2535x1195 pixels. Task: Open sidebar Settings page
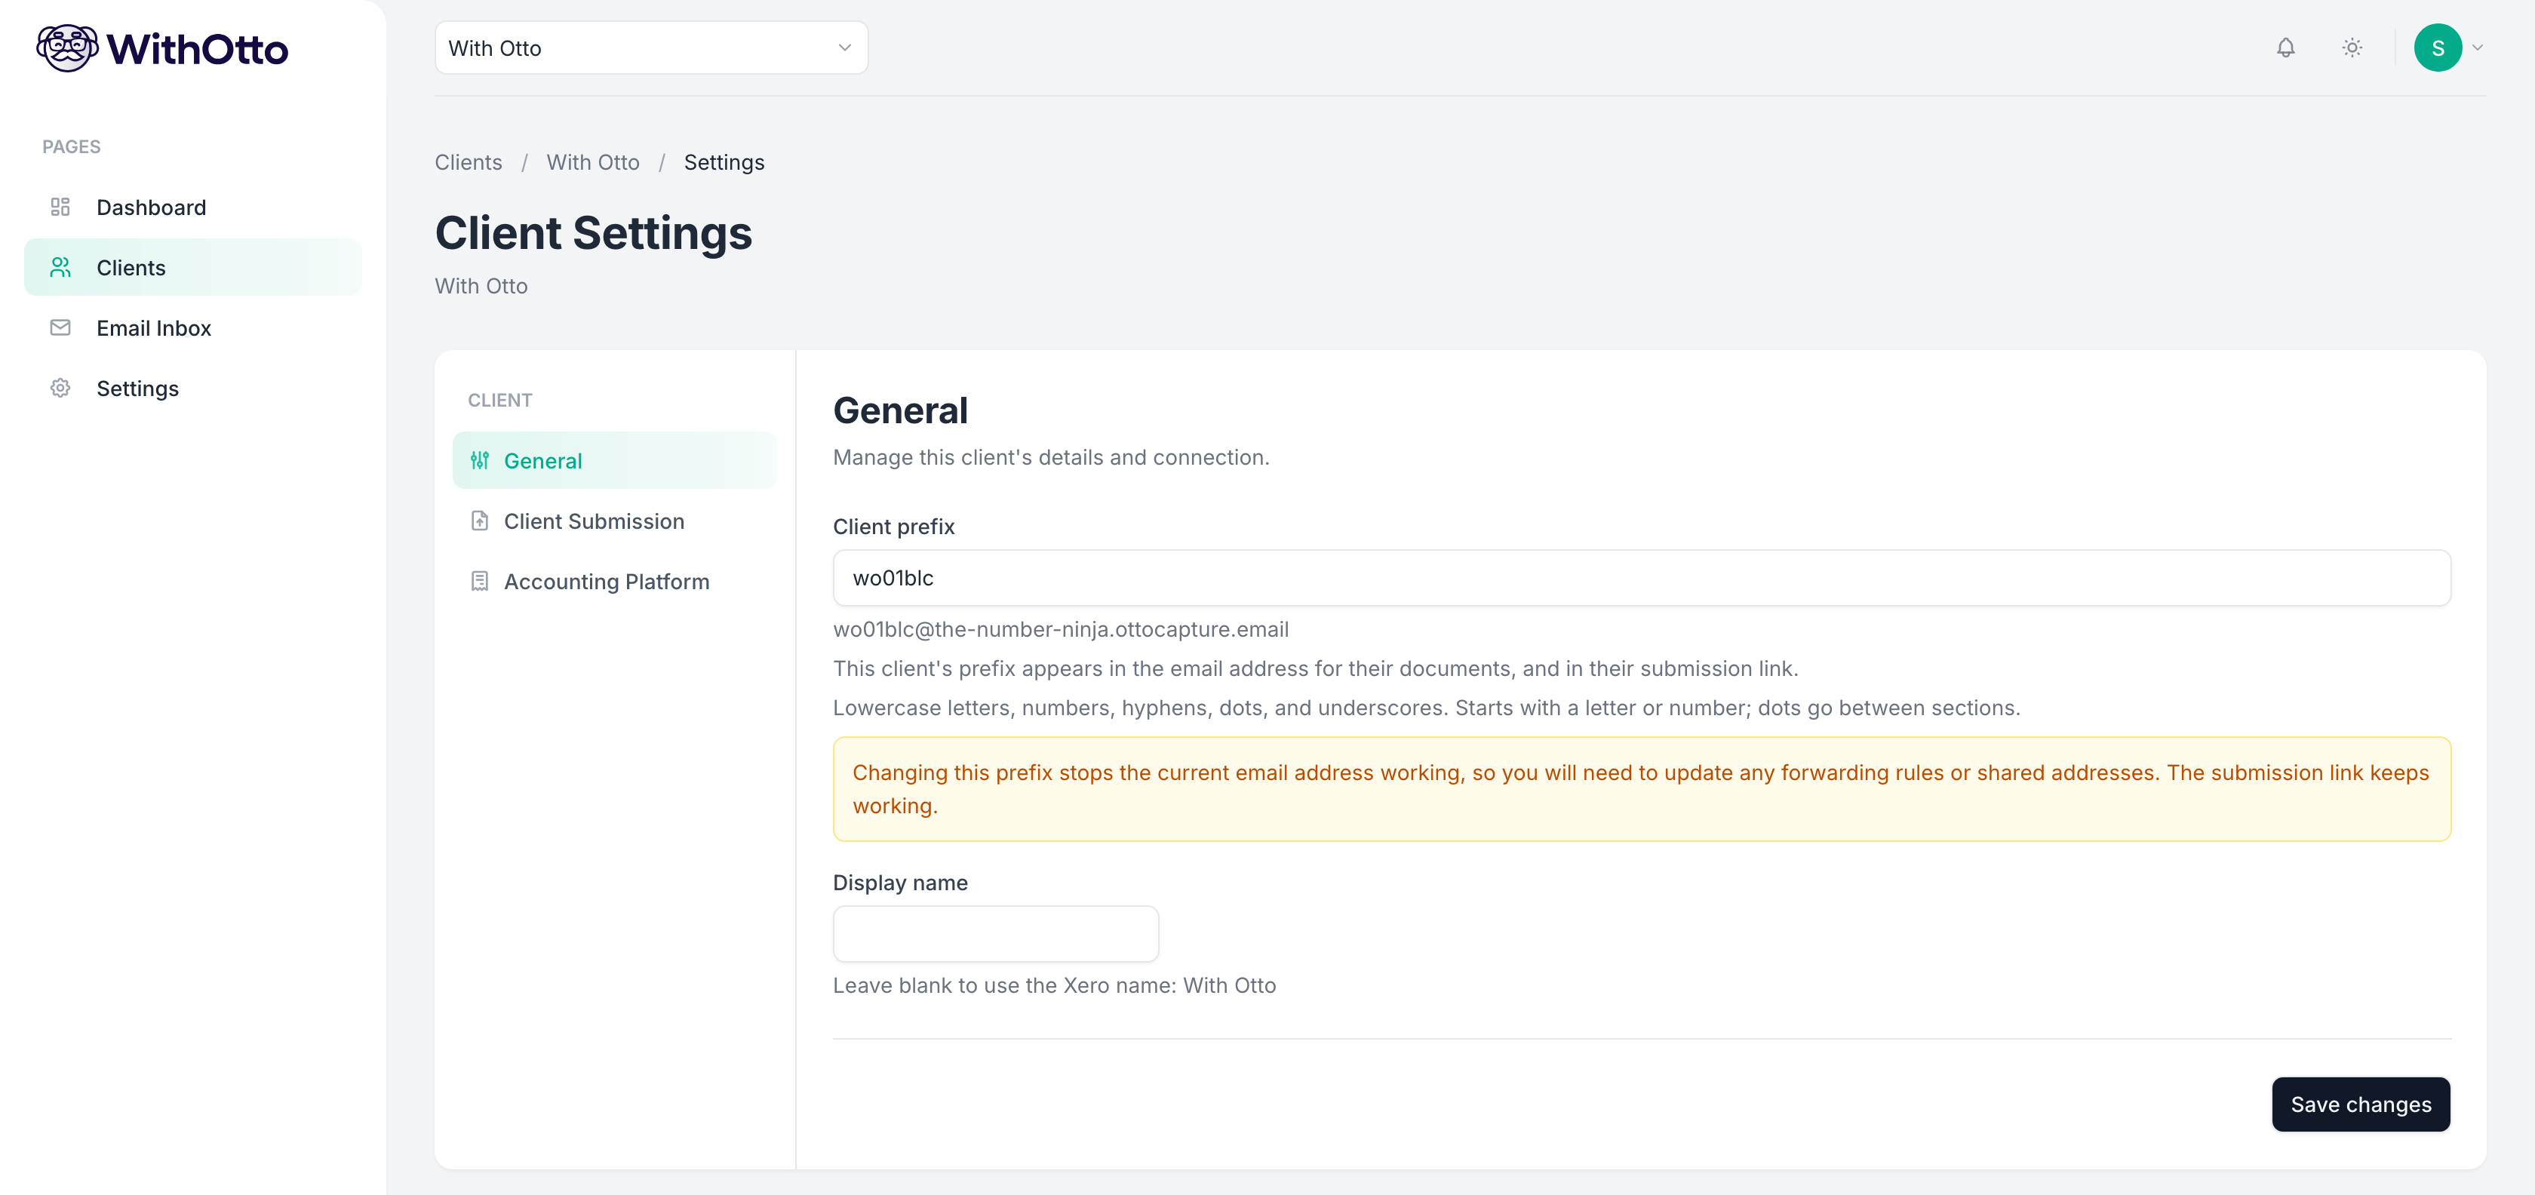point(193,388)
